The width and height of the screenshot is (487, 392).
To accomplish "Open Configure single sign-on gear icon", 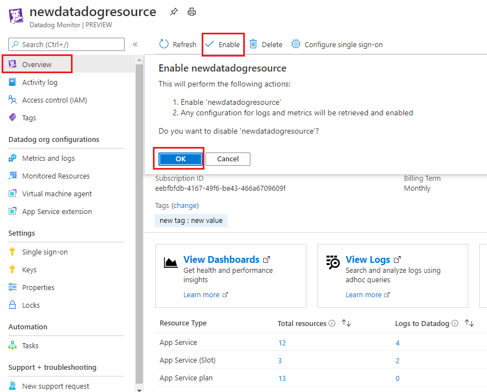I will [x=296, y=44].
